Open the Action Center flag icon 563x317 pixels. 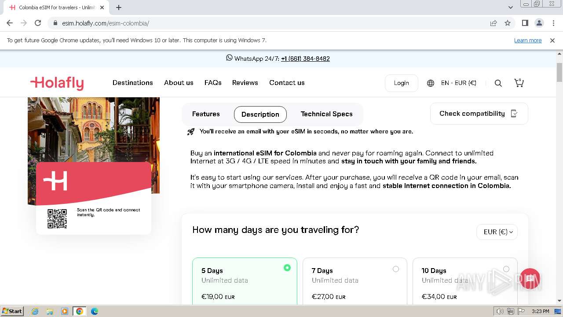coord(522,311)
